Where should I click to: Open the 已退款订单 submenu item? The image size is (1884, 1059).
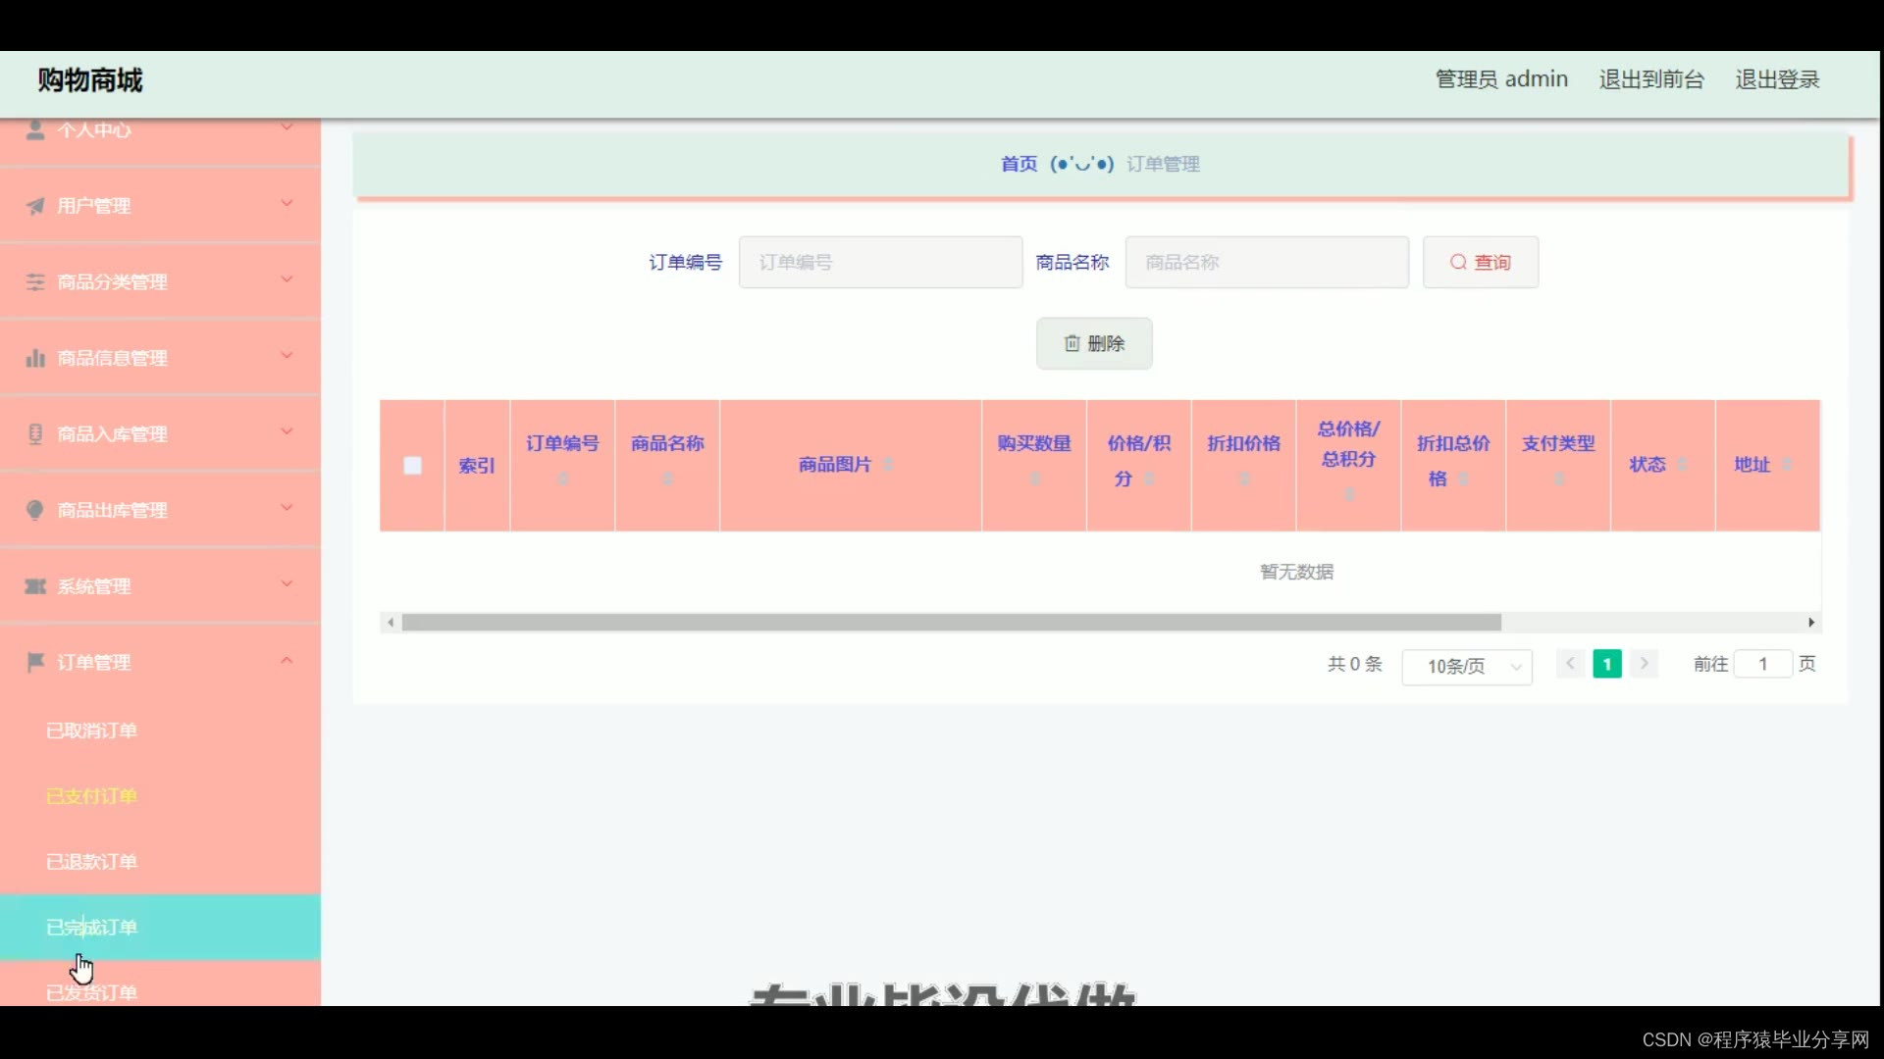[91, 862]
